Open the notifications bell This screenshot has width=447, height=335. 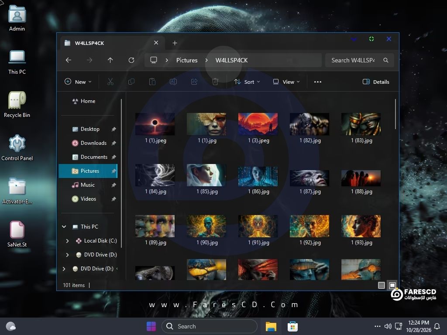point(437,326)
